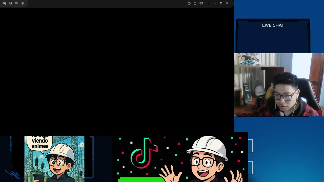
Task: Click the 'viendo animes' cartoon image
Action: [54, 159]
